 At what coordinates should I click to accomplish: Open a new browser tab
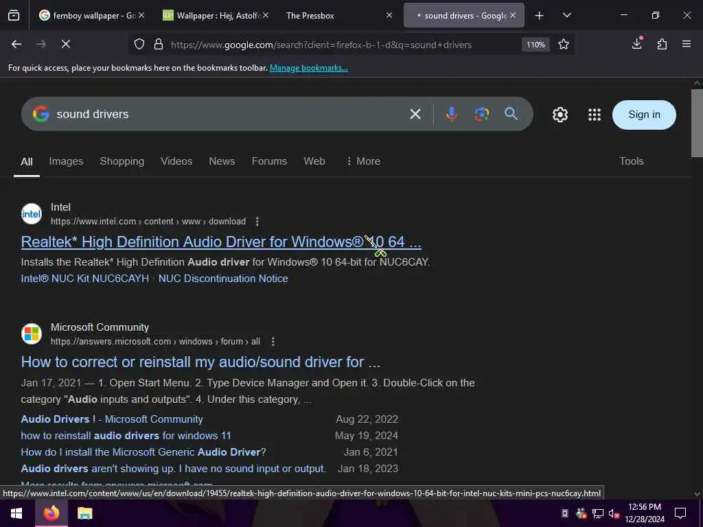pos(540,16)
